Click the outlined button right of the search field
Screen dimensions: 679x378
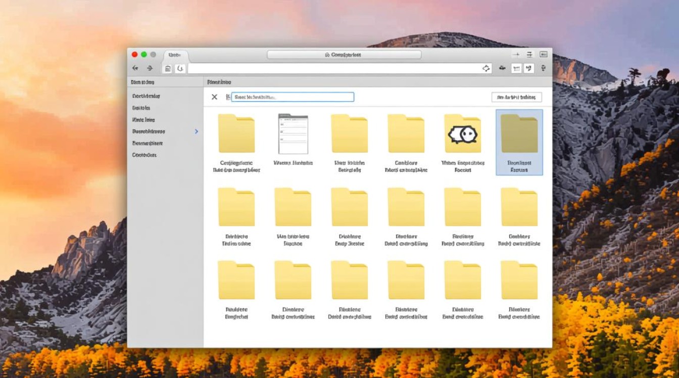516,97
